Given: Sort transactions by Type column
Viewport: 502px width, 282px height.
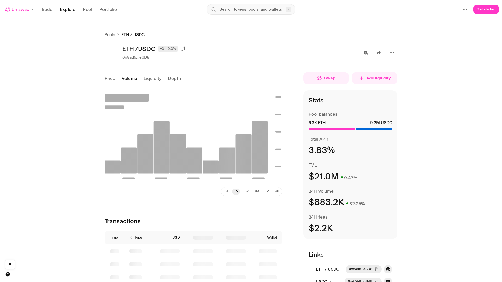Looking at the screenshot, I should (136, 238).
